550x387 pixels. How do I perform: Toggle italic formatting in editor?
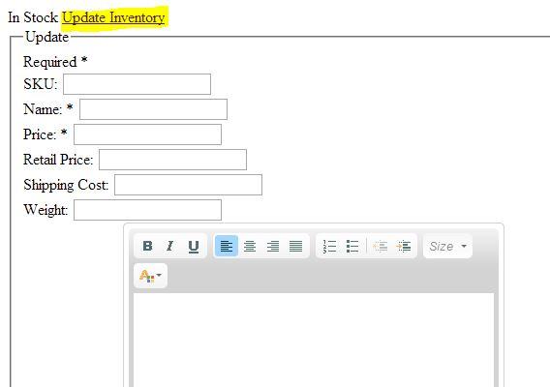[x=170, y=246]
